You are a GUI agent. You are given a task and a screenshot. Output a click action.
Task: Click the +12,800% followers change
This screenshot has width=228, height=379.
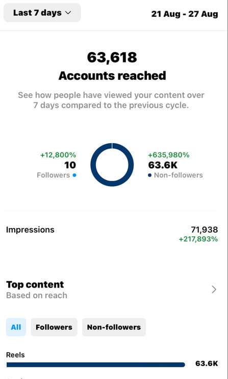(x=58, y=155)
